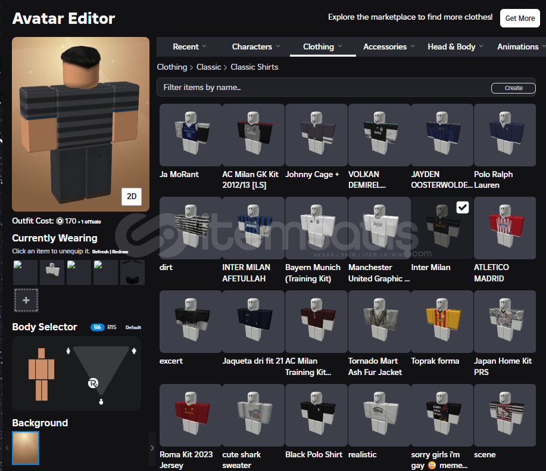The height and width of the screenshot is (471, 546).
Task: Reset body selector to Default
Action: [x=133, y=327]
